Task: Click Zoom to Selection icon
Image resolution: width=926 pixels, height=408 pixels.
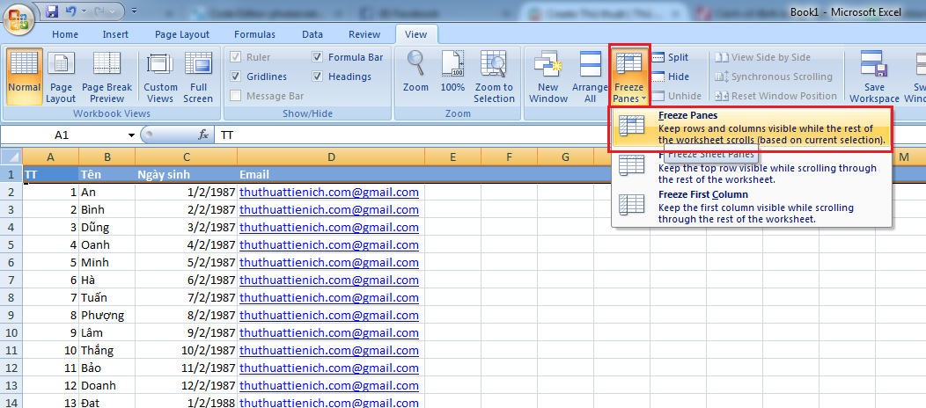Action: [494, 76]
